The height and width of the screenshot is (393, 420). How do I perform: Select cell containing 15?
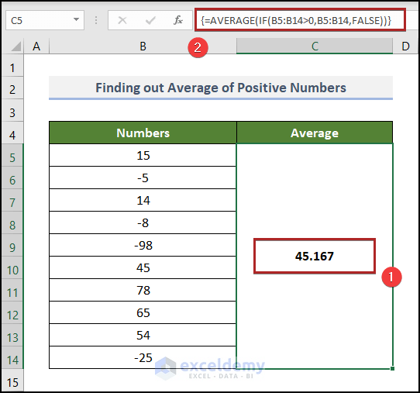click(143, 155)
